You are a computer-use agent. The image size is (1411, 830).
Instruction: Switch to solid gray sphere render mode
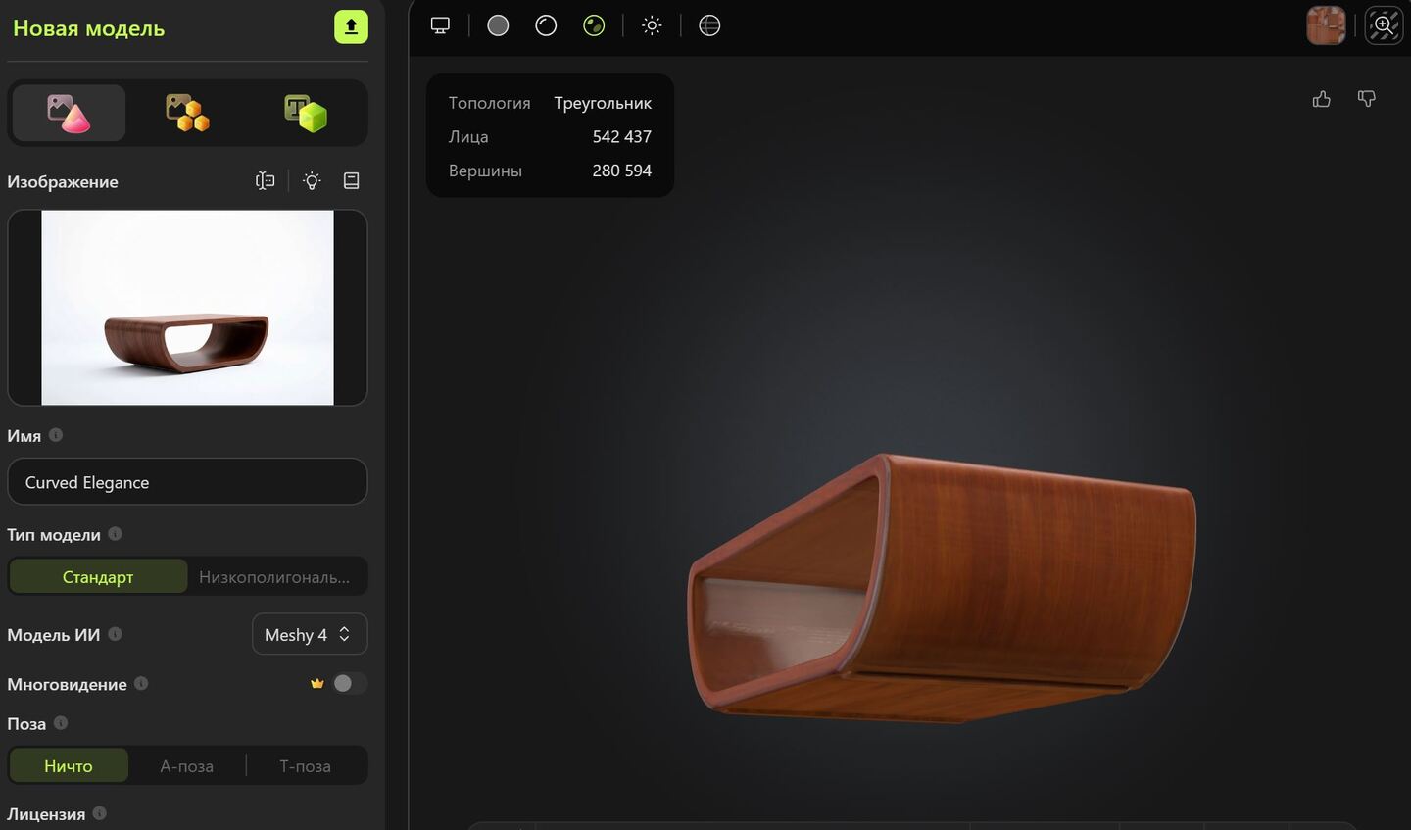pos(498,25)
